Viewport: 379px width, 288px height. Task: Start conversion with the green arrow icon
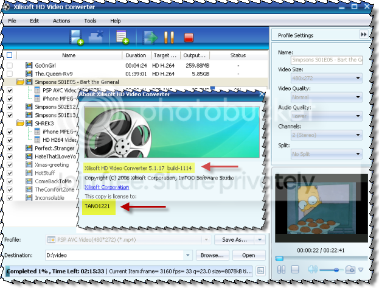click(x=150, y=38)
